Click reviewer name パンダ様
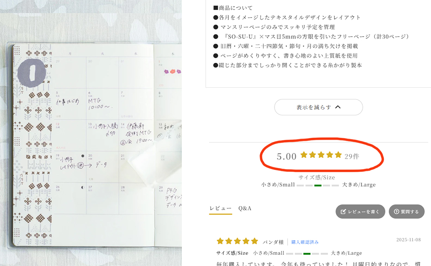This screenshot has width=431, height=266. [x=273, y=242]
